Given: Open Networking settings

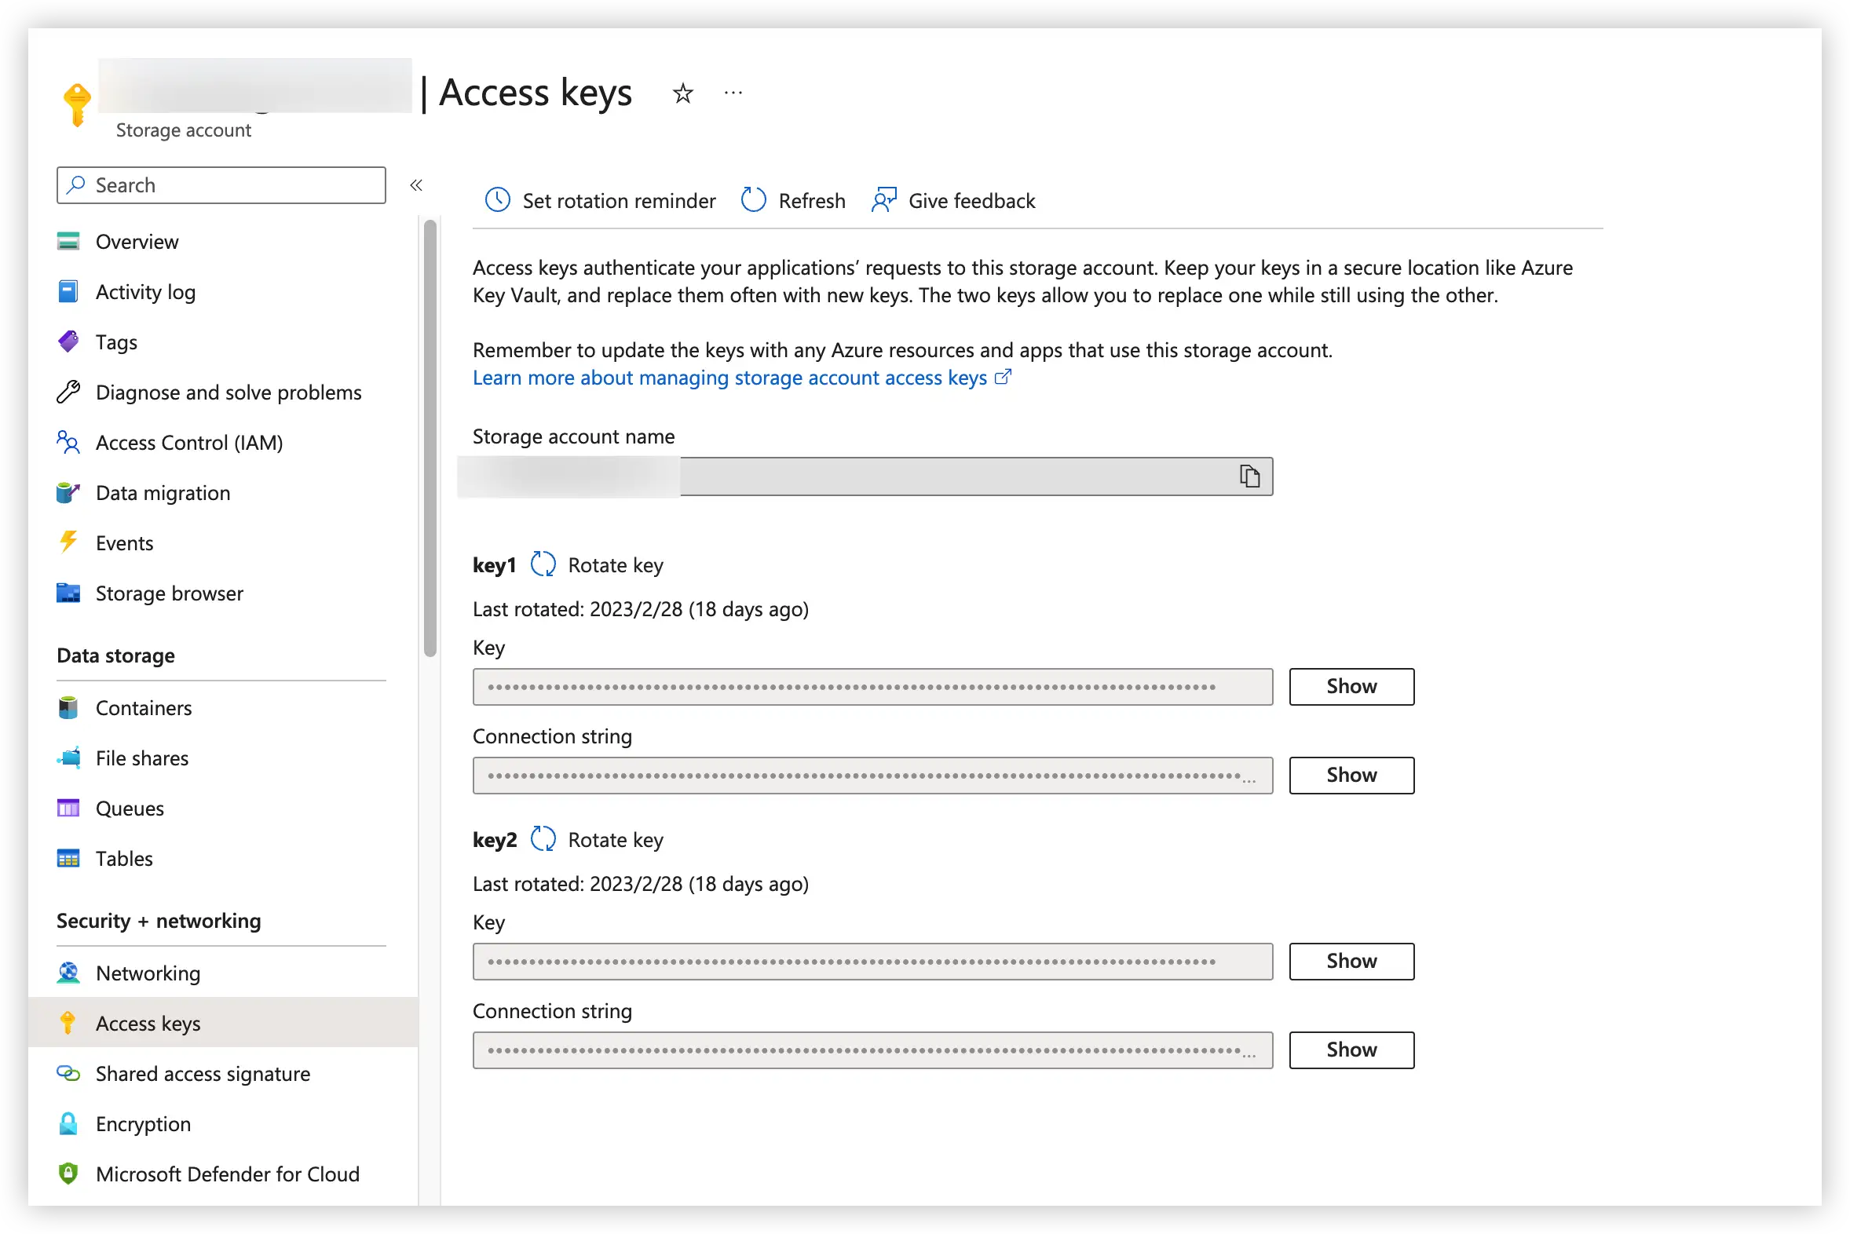Looking at the screenshot, I should [x=148, y=973].
